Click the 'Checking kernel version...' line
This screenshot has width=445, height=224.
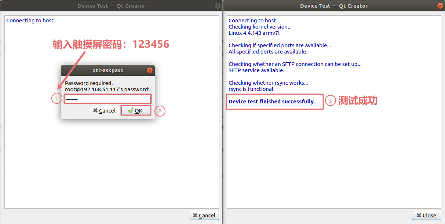coord(260,27)
